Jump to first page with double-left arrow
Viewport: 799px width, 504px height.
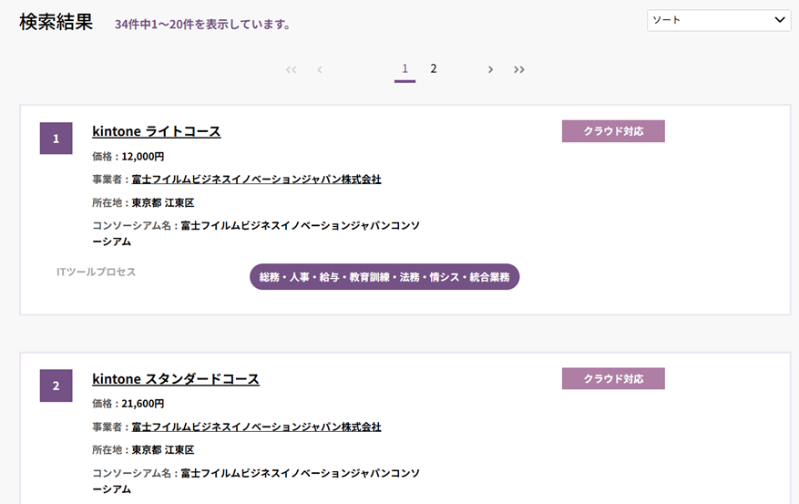pos(291,69)
